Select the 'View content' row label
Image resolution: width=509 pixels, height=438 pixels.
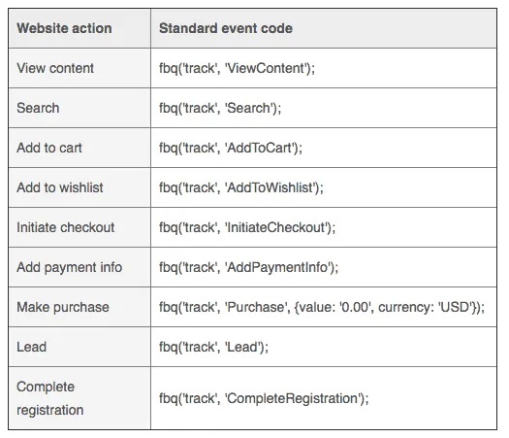pyautogui.click(x=55, y=68)
